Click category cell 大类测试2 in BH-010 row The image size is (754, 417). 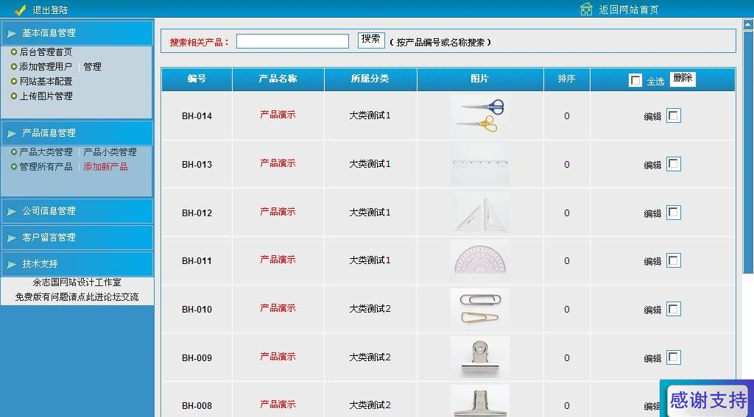tap(370, 309)
